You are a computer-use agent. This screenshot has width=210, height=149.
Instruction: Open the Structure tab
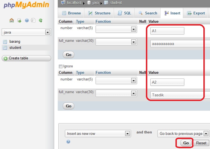pos(99,13)
